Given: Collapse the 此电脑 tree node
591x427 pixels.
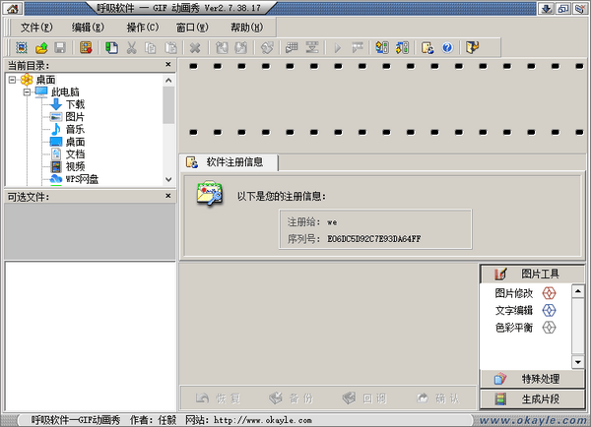Looking at the screenshot, I should [27, 92].
